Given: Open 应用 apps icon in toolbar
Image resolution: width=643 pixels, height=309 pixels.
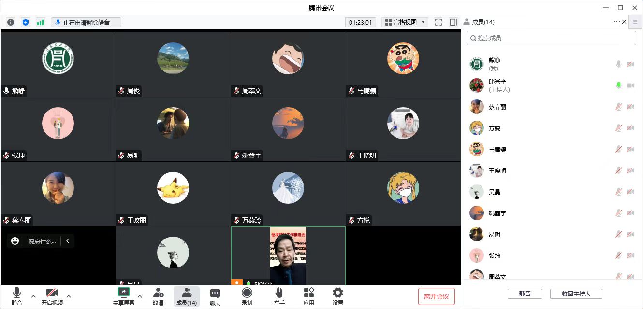Looking at the screenshot, I should click(x=308, y=296).
